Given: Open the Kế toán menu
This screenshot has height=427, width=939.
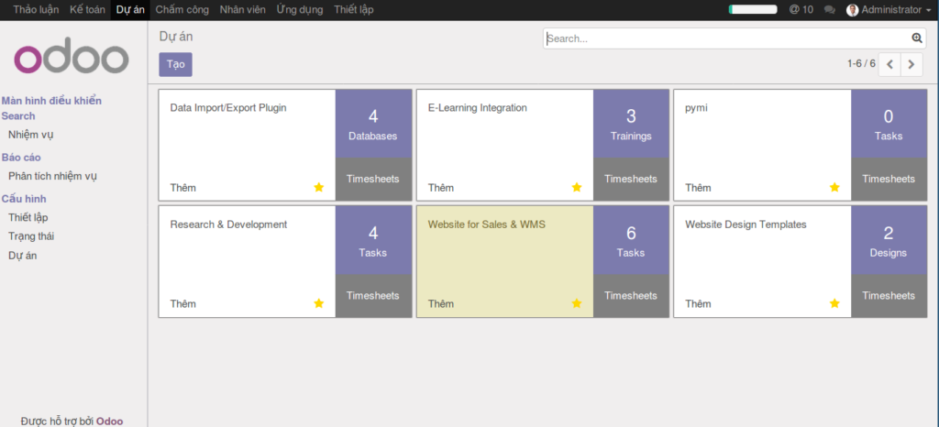Looking at the screenshot, I should click(87, 9).
